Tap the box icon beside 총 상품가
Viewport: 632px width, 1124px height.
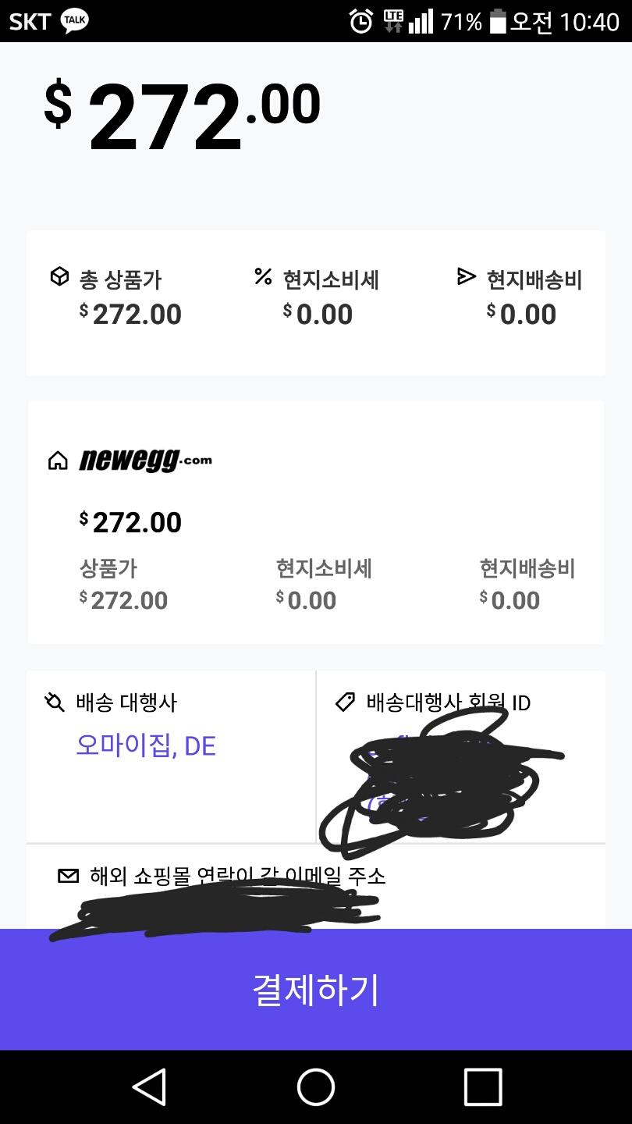tap(59, 277)
